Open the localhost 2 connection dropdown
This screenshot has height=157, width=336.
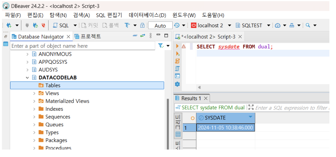coord(229,25)
